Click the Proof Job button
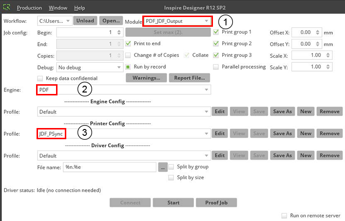Screen dimensions: 345x221 (x=216, y=203)
